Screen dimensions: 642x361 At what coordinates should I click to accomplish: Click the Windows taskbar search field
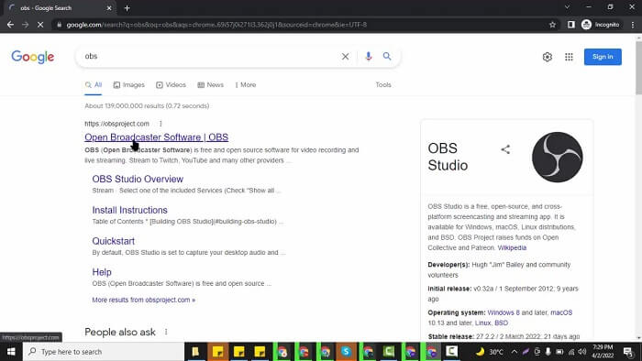103,352
